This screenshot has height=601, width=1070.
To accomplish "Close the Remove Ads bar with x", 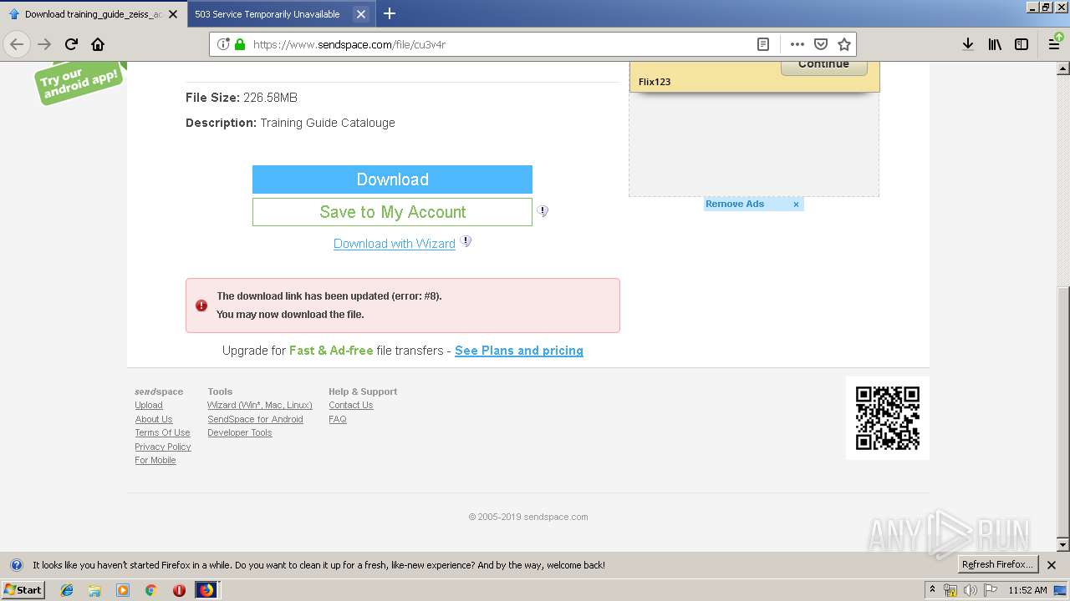I will (796, 205).
